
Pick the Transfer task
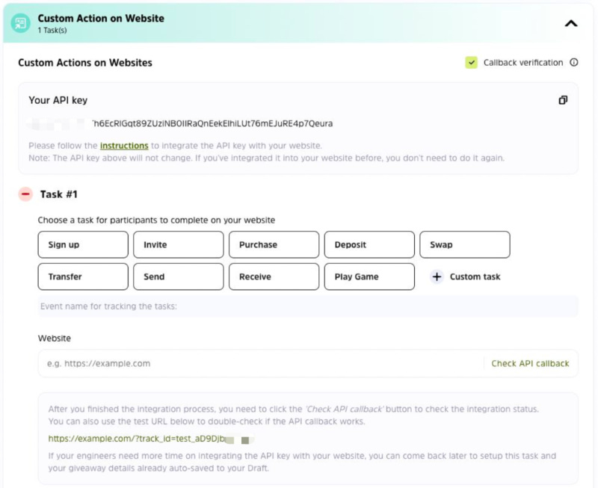(x=83, y=277)
